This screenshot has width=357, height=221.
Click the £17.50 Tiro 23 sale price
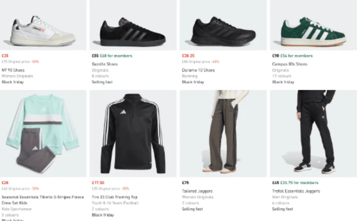click(98, 183)
